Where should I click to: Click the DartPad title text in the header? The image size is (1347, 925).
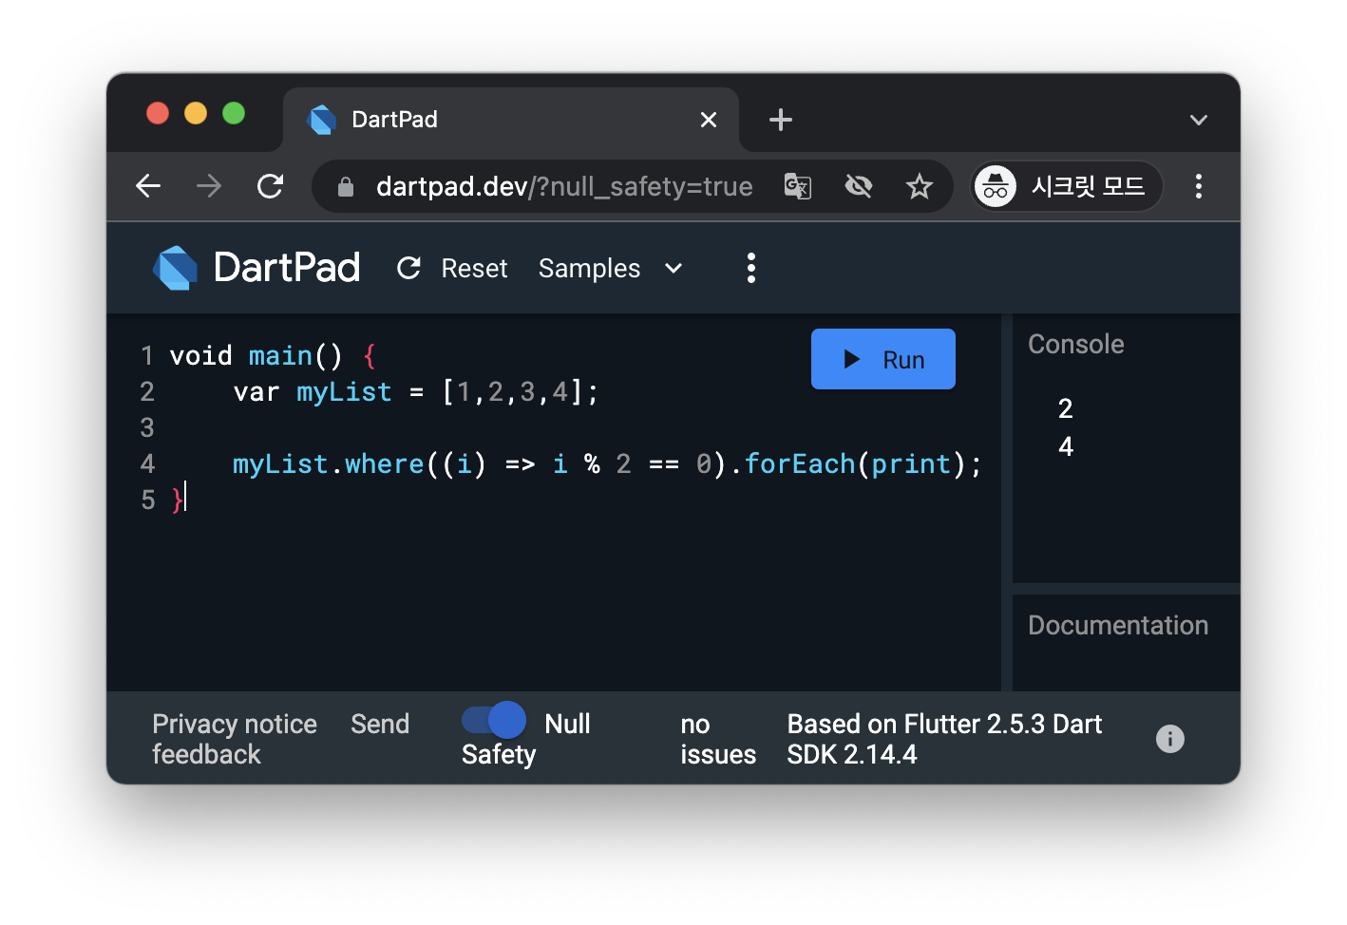click(287, 268)
